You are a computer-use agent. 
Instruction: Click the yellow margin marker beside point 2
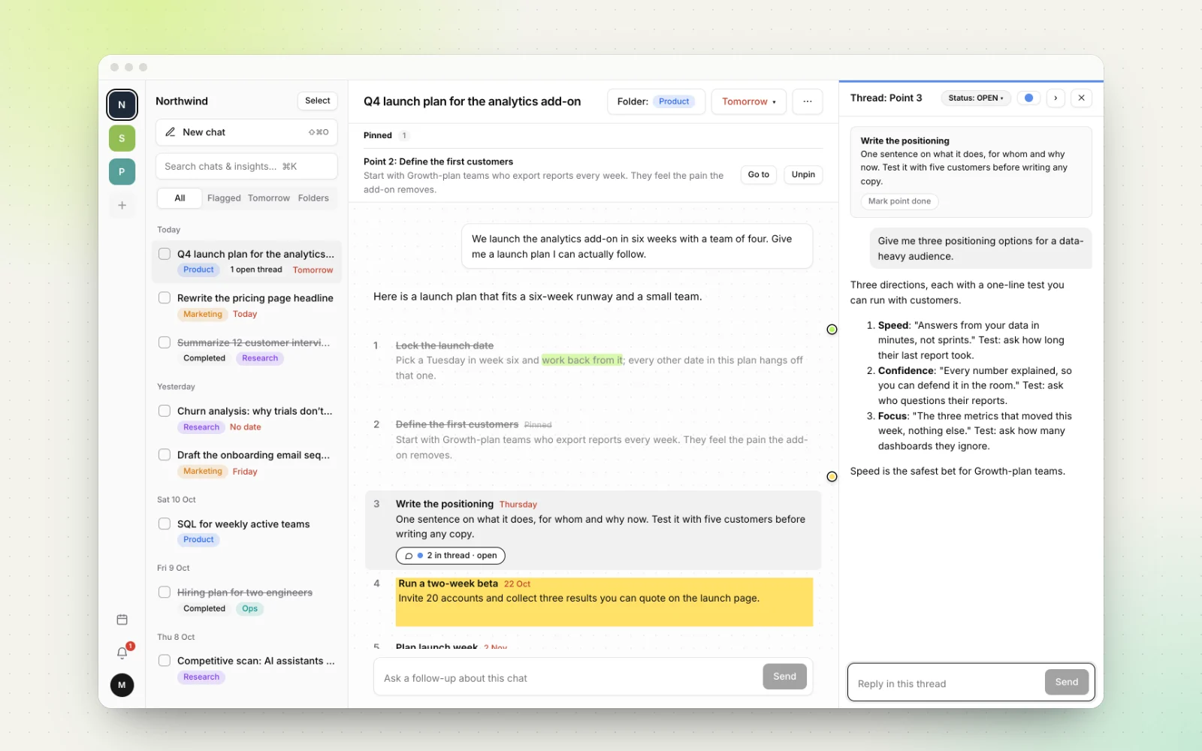pos(832,476)
